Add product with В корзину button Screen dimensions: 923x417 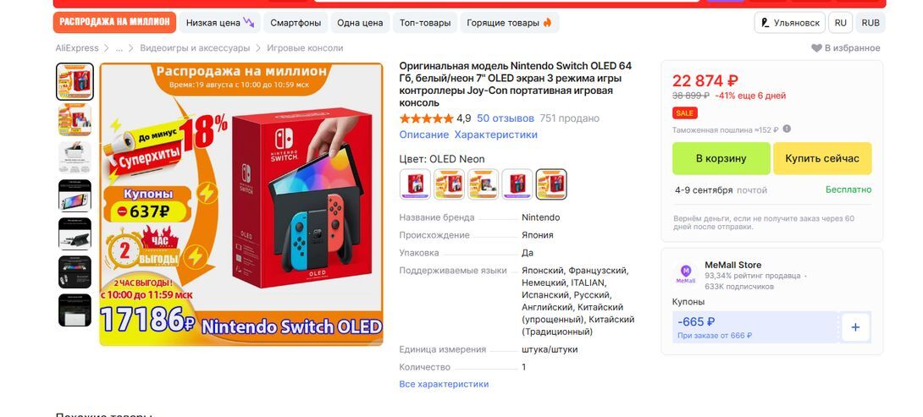click(x=721, y=158)
